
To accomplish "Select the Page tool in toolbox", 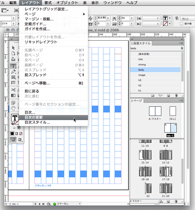I will coord(13,53).
